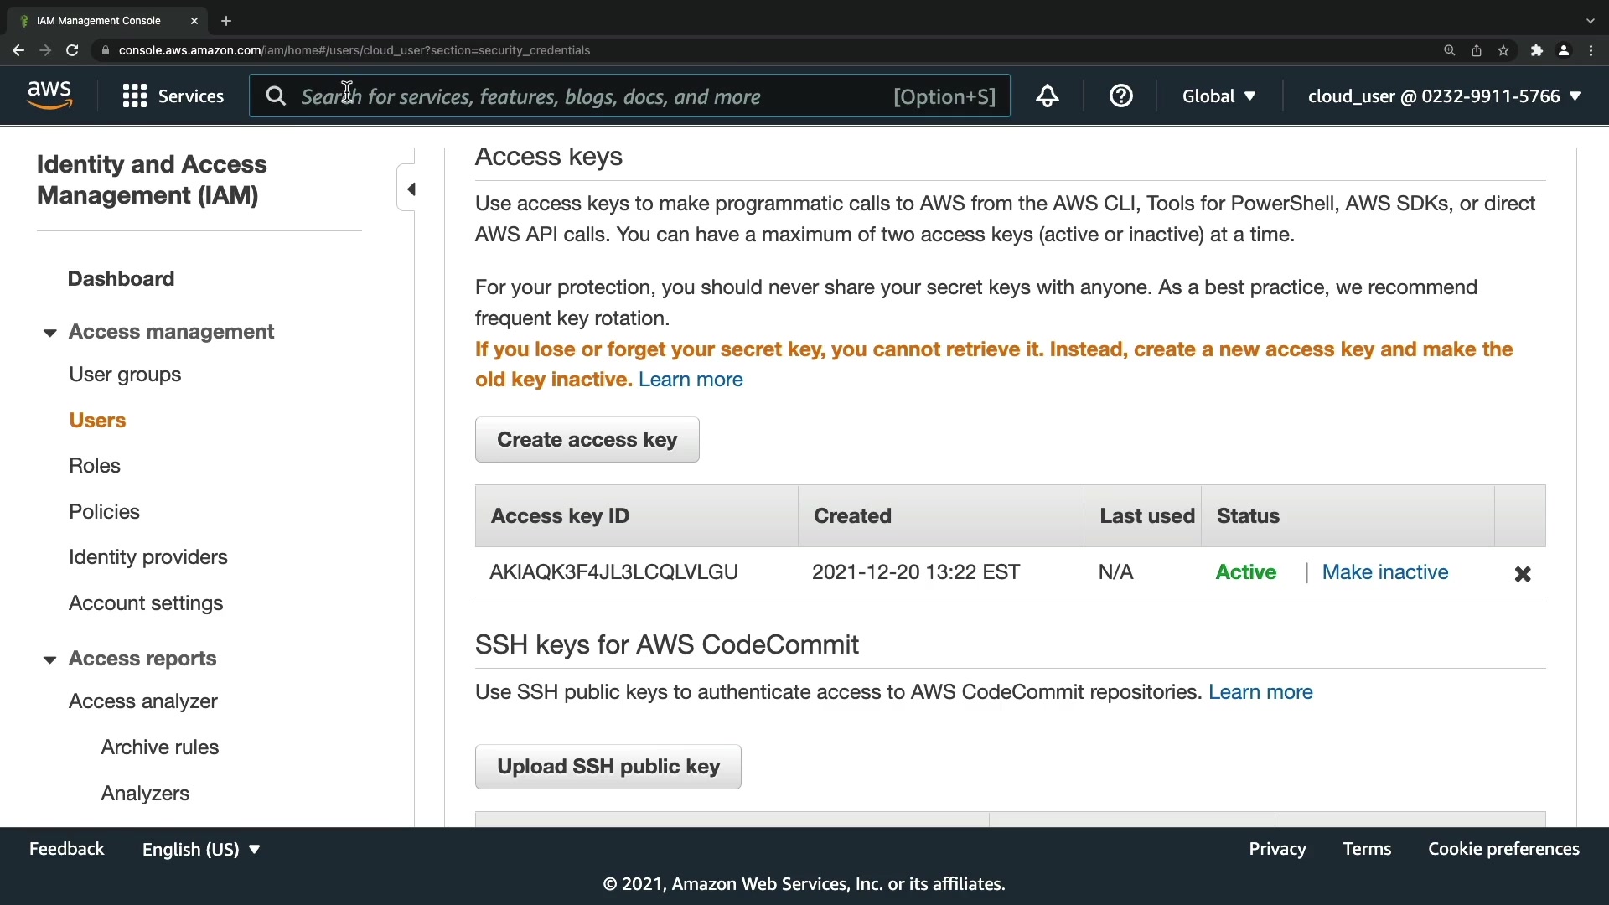Screen dimensions: 1609x905
Task: Make the access key inactive
Action: [1384, 572]
